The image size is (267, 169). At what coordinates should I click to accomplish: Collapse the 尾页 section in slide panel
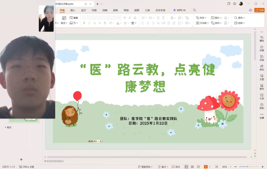(x=5, y=127)
